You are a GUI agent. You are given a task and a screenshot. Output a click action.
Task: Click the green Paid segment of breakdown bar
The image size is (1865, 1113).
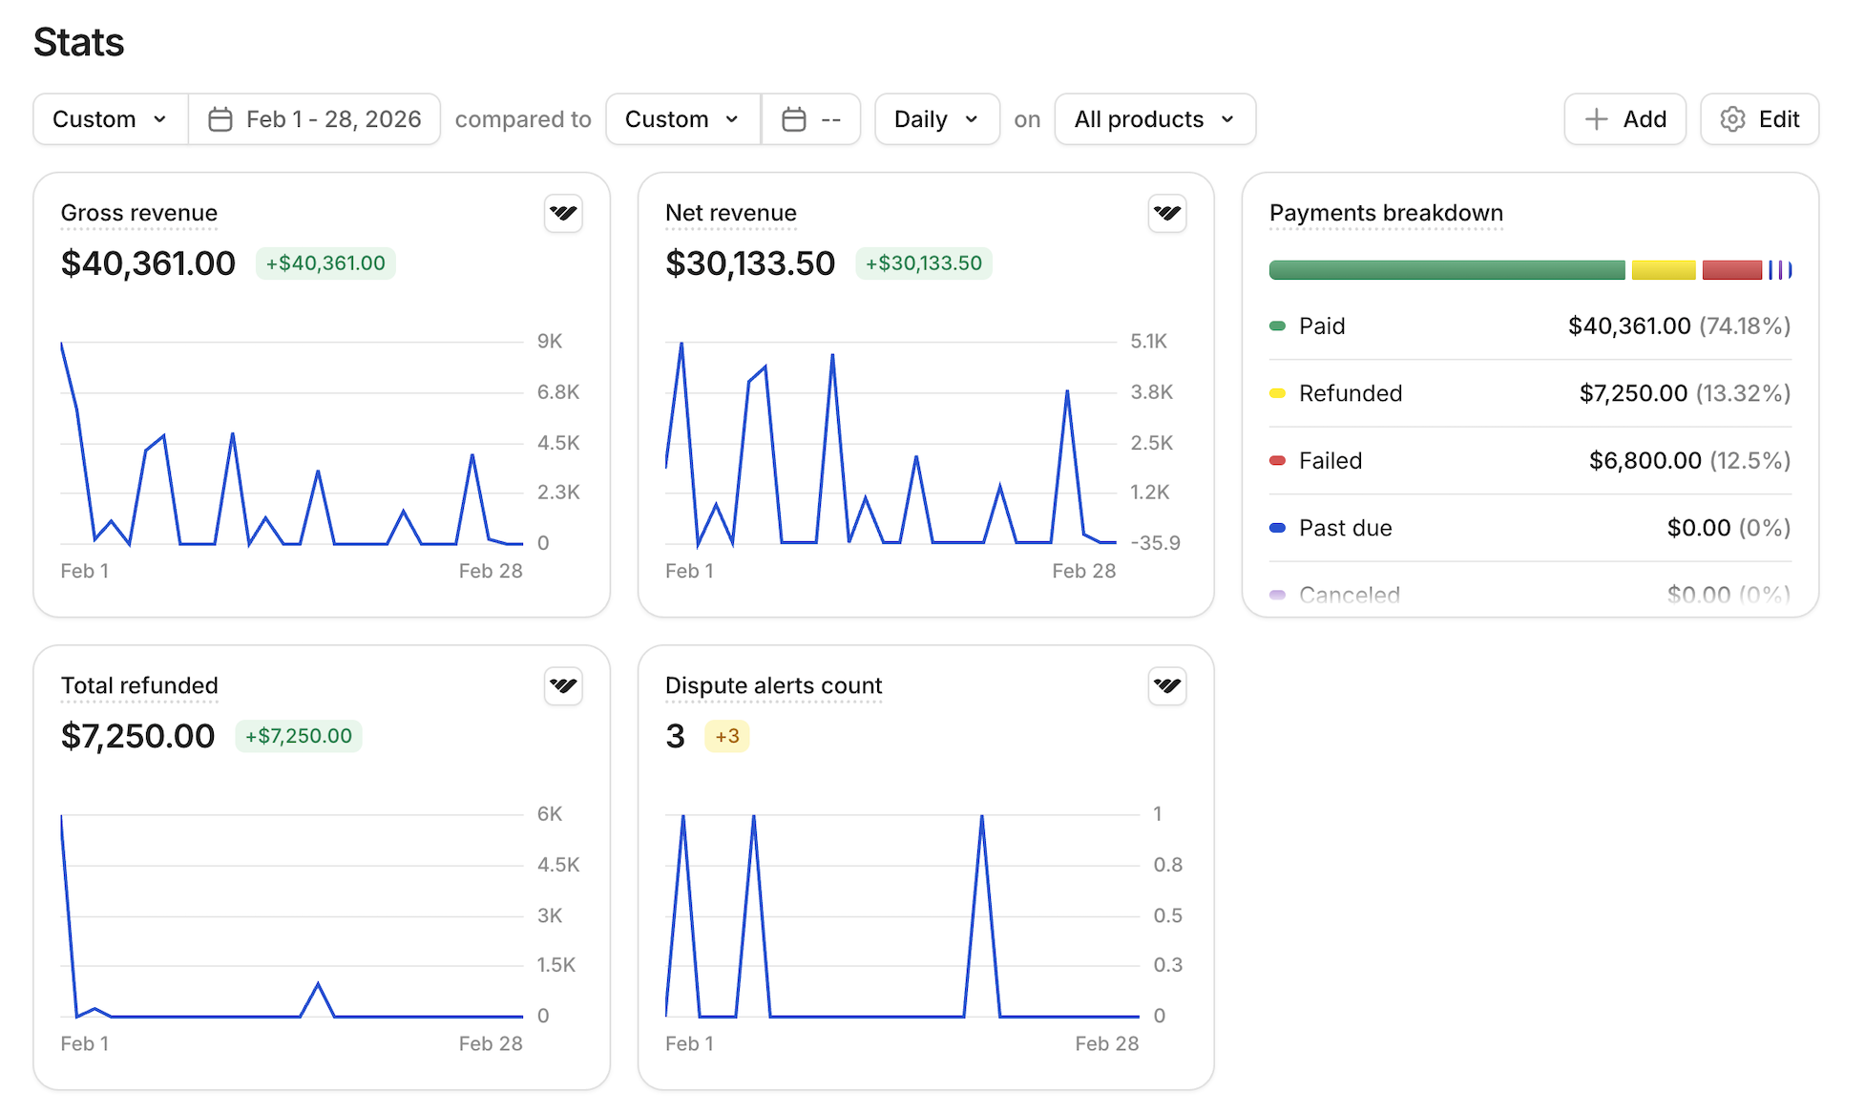pos(1447,270)
